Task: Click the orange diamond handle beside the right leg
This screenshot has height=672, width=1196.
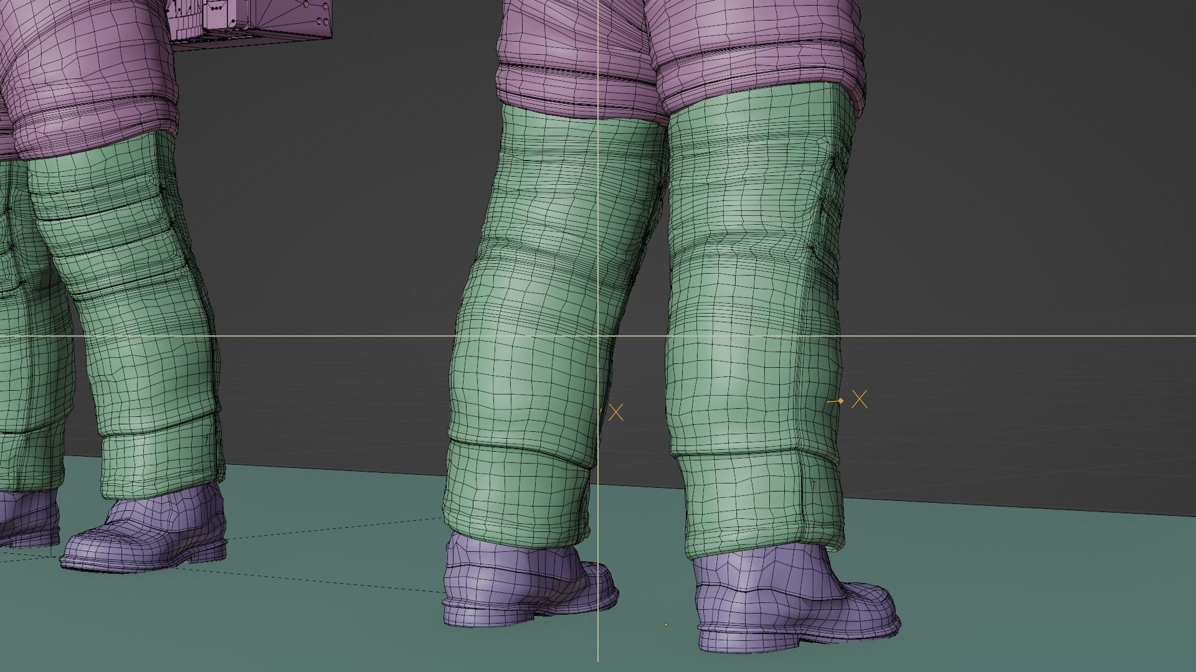Action: pos(840,401)
